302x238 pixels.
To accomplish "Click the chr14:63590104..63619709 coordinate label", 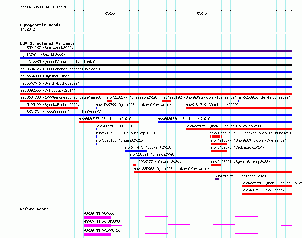I will [x=45, y=7].
